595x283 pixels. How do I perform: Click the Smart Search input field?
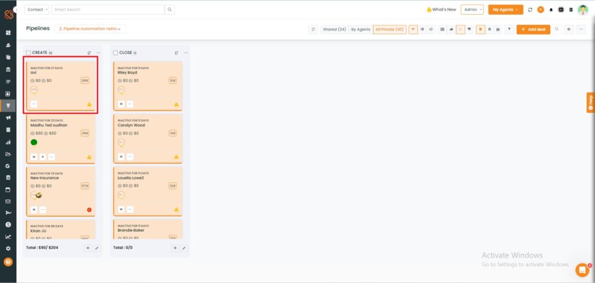[108, 9]
